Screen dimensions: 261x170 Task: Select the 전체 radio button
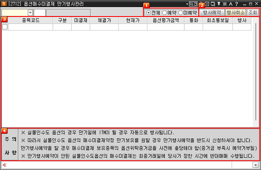click(149, 12)
